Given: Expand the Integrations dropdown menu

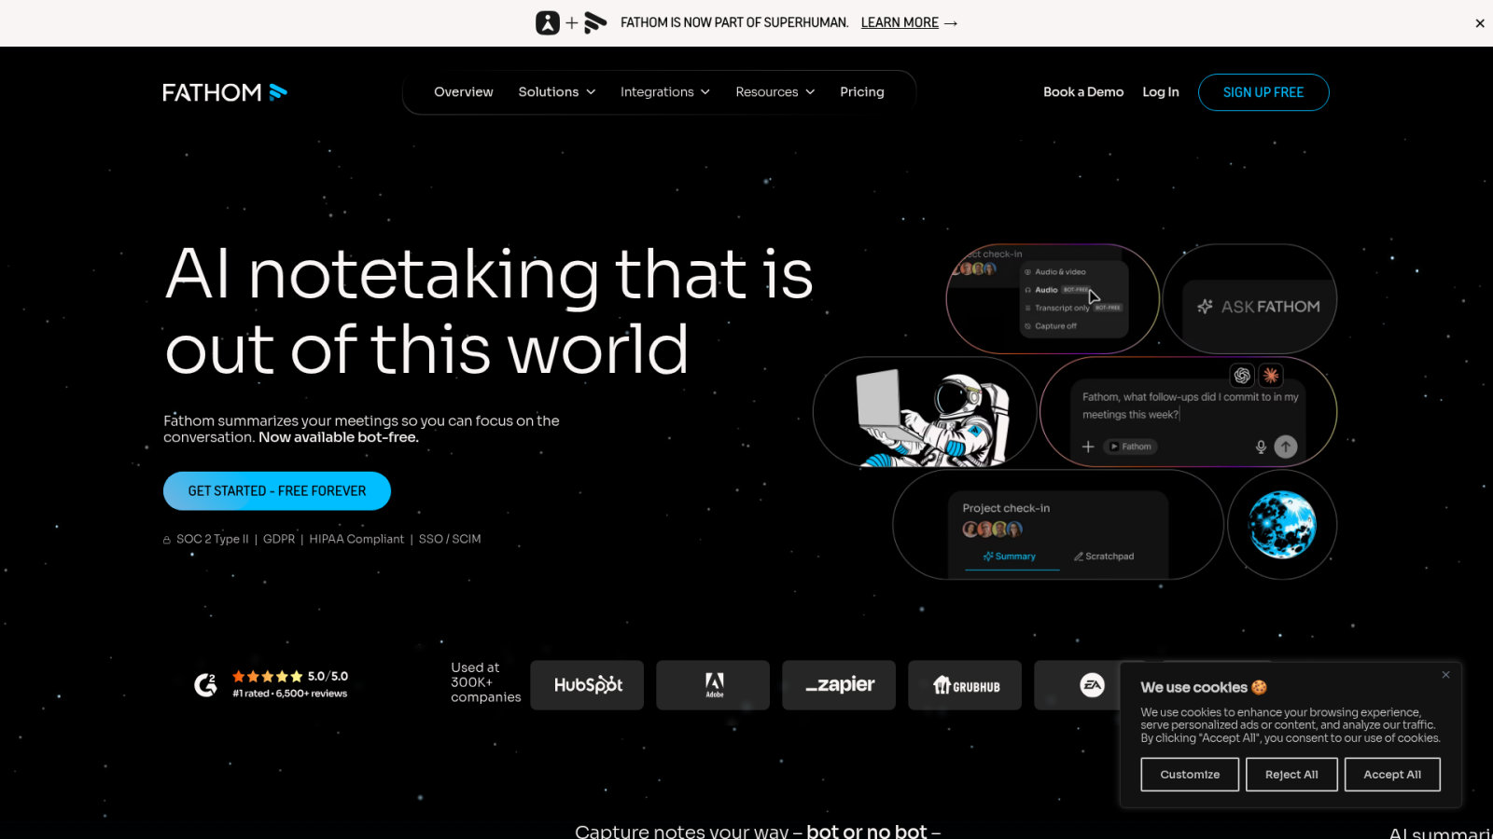Looking at the screenshot, I should coord(665,91).
